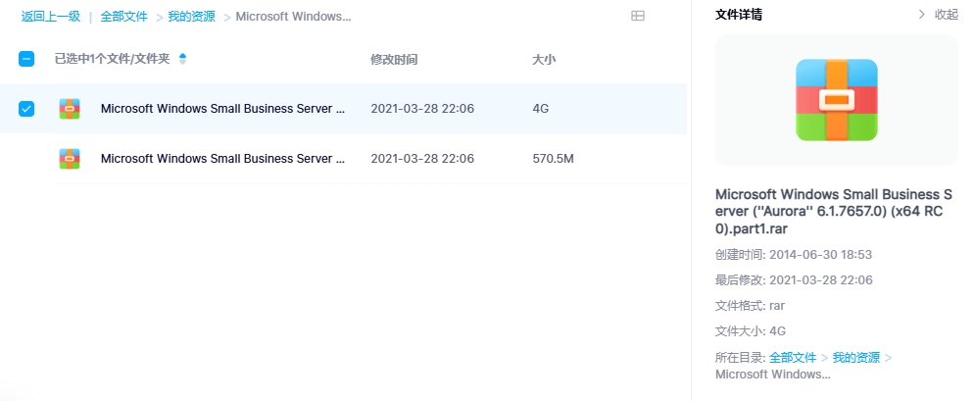The image size is (975, 401).
Task: Click 我的资源 link in details panel directory
Action: pos(857,358)
